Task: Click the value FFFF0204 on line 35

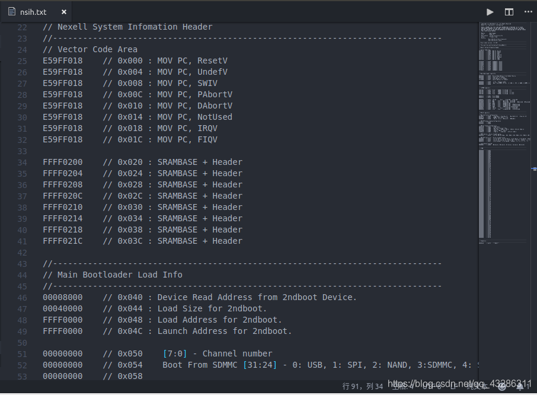Action: point(63,174)
